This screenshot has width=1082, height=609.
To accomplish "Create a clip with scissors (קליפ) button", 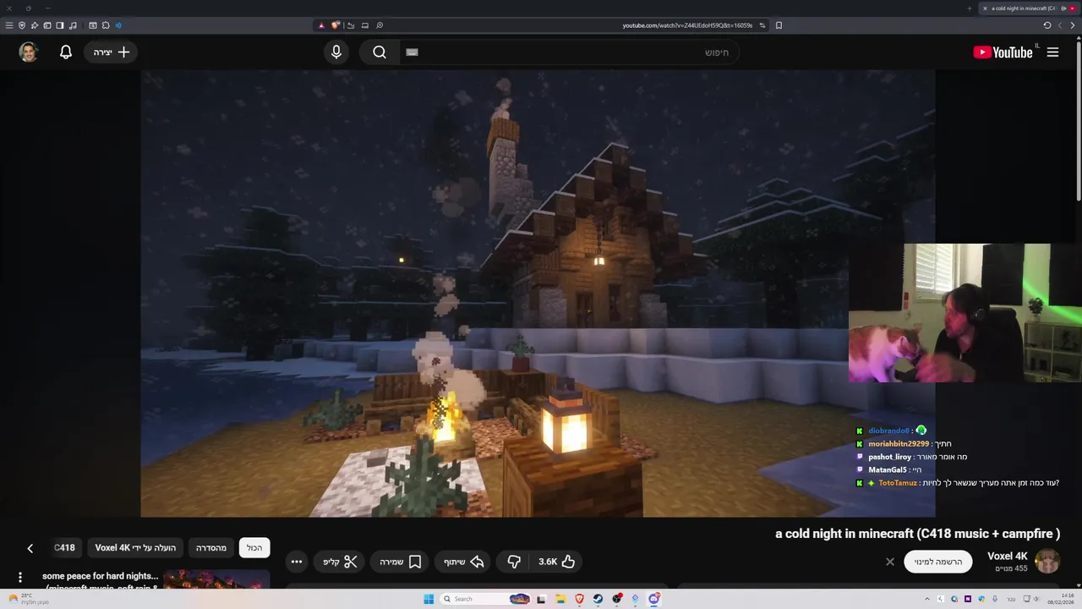I will coord(340,562).
